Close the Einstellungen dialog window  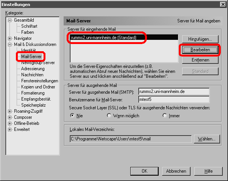(223, 4)
